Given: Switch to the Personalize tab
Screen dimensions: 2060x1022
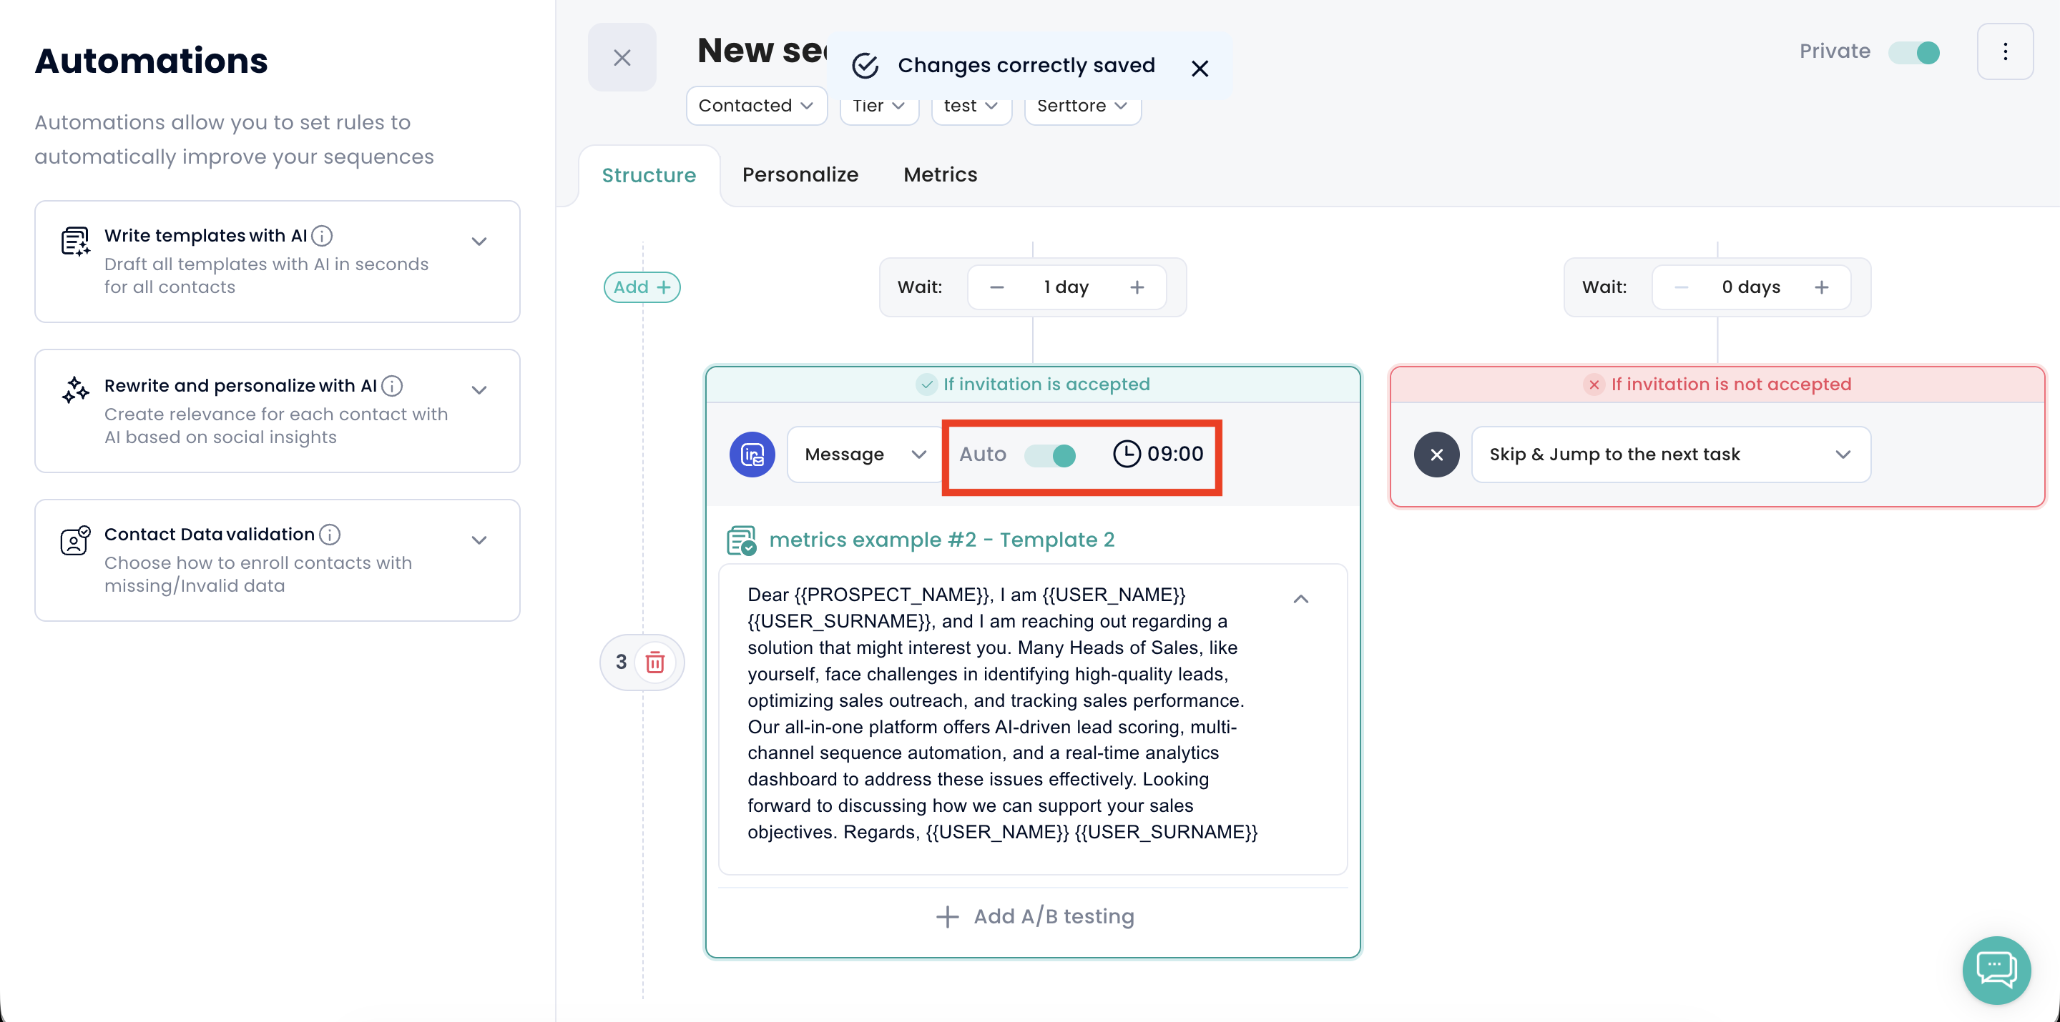Looking at the screenshot, I should click(x=800, y=174).
